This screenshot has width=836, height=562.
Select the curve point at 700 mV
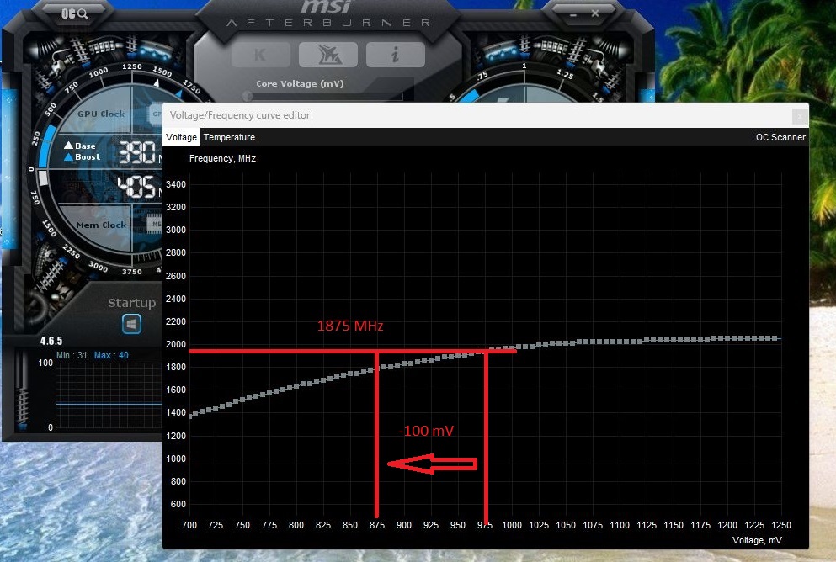coord(191,416)
